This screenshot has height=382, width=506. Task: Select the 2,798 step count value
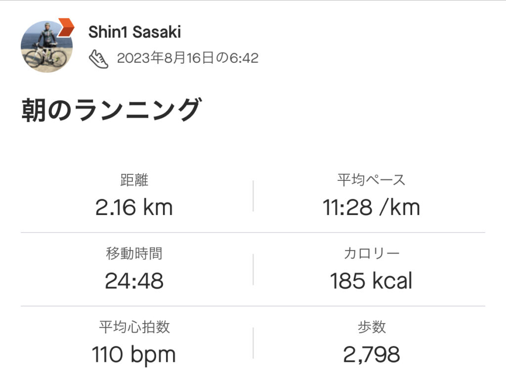(371, 354)
